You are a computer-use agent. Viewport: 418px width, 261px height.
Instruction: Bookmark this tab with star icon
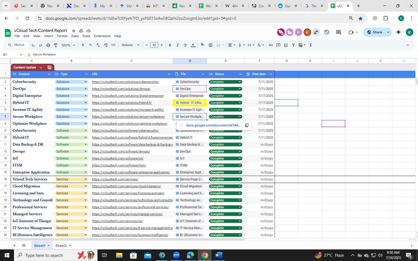point(361,18)
